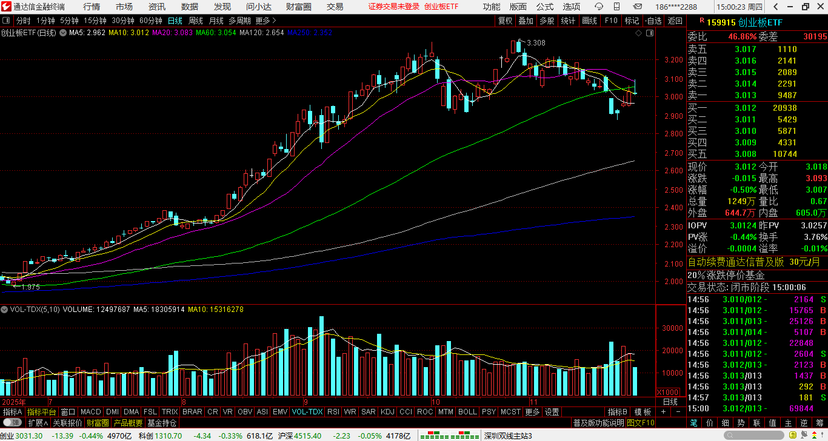Click the 复权 button
828x441 pixels.
505,21
